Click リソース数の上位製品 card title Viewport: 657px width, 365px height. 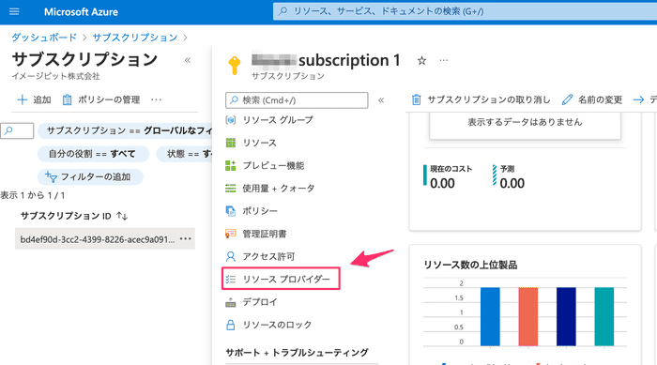coord(470,265)
